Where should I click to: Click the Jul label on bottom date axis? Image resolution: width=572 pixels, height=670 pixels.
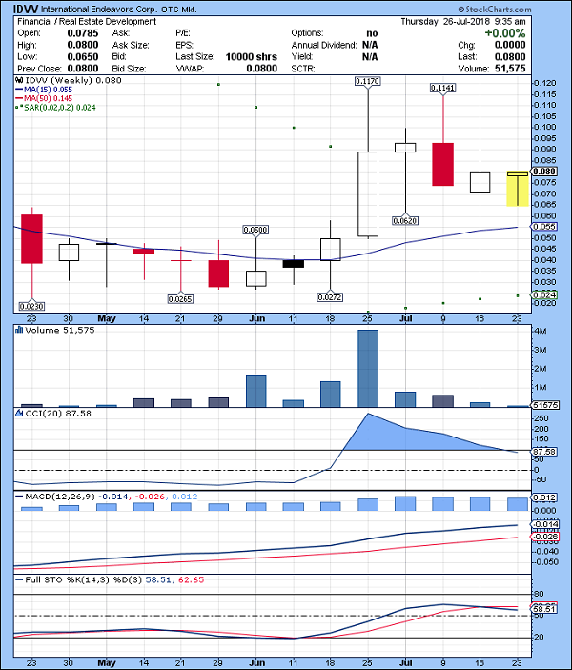tap(405, 662)
